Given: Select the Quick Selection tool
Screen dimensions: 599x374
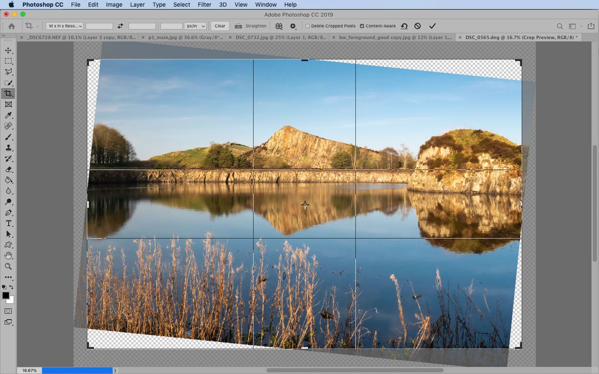Looking at the screenshot, I should click(8, 83).
